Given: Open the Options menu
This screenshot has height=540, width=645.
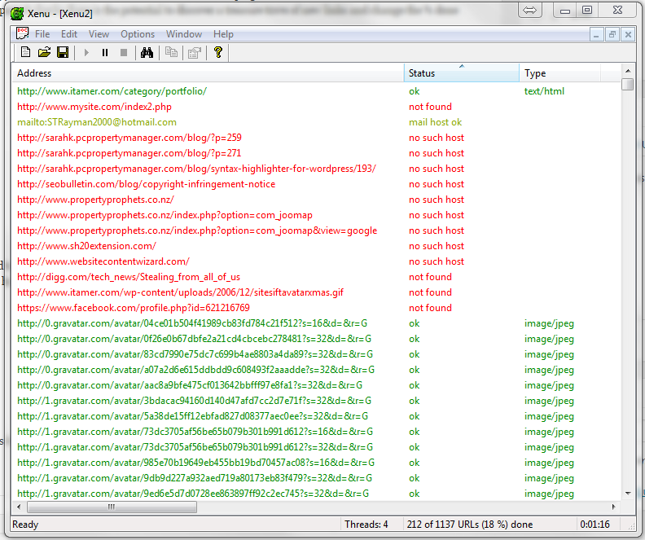Looking at the screenshot, I should (138, 34).
